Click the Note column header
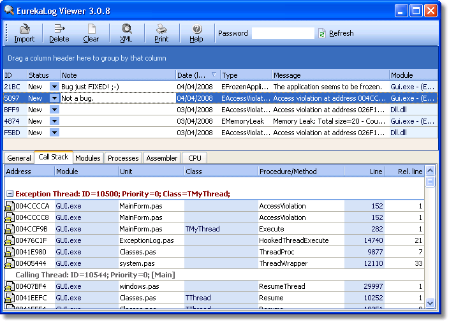The width and height of the screenshot is (449, 322). pos(118,75)
